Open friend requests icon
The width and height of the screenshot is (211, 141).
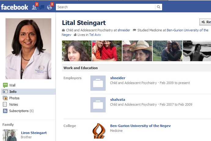point(34,7)
